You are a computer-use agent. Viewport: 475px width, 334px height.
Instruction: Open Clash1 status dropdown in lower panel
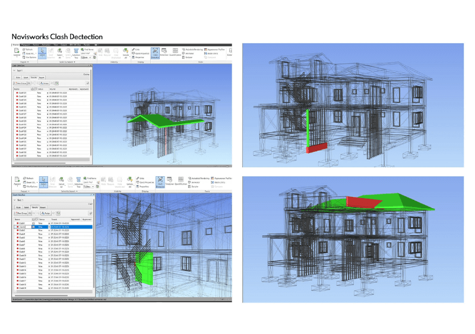tap(49, 223)
